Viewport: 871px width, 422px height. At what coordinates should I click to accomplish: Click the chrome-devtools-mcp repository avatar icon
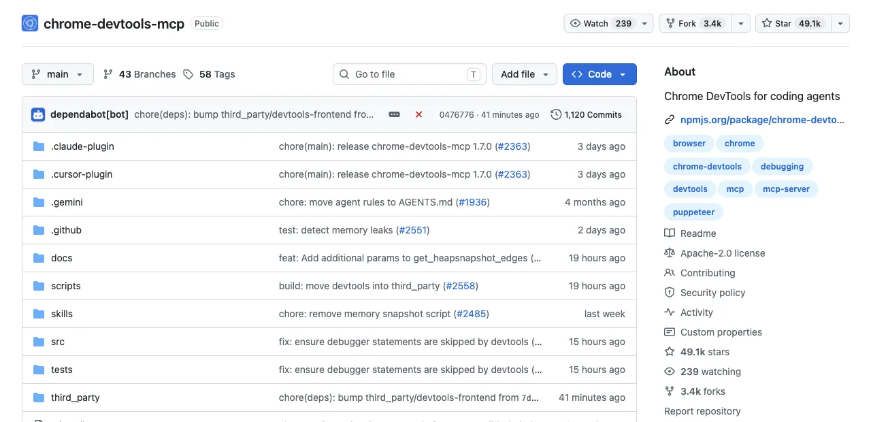click(x=30, y=23)
